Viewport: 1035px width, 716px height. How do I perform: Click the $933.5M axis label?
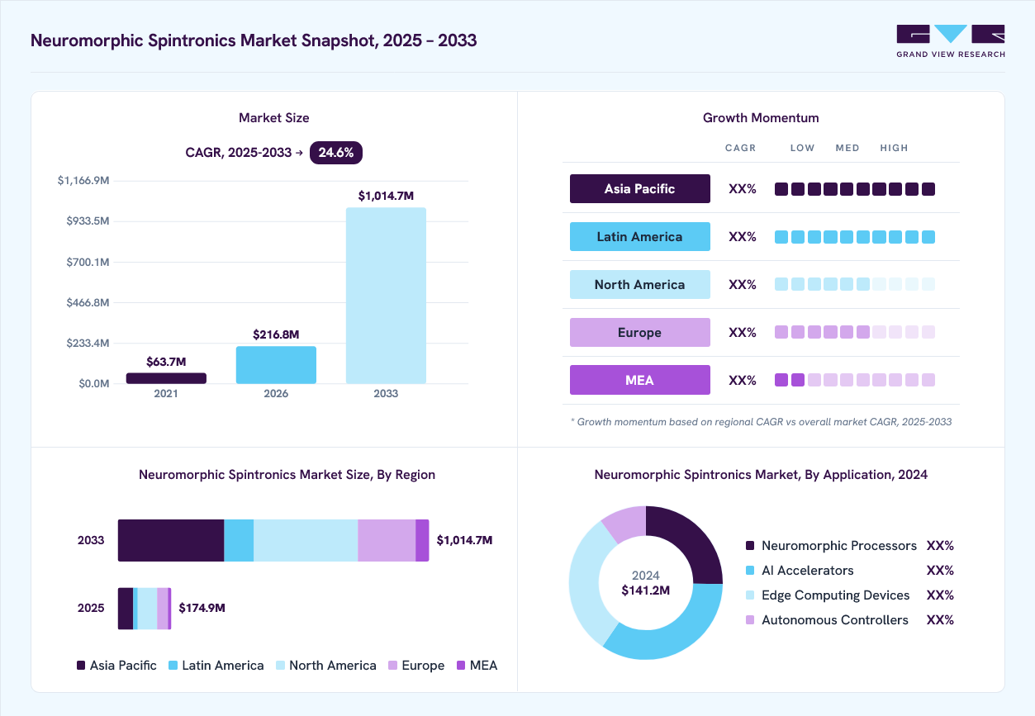(x=88, y=221)
